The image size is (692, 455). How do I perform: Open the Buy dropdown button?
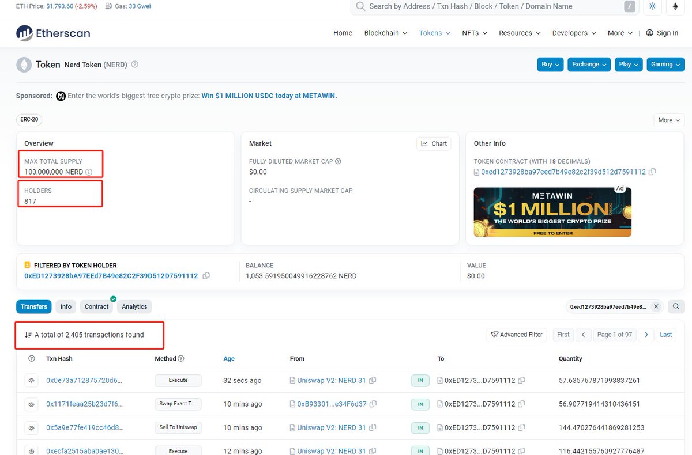550,65
